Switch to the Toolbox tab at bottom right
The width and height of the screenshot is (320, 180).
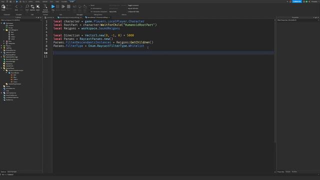tap(294, 172)
